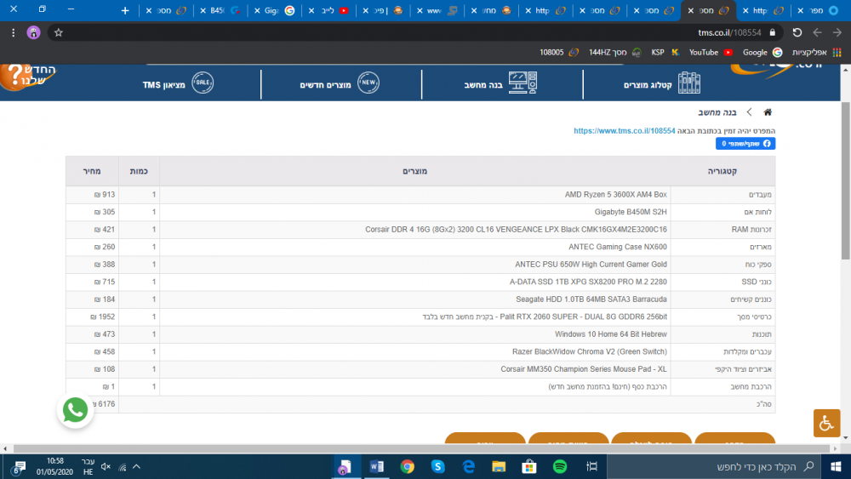
Task: Select the Windows 10 Home 64 Bit Hebrew
Action: pos(610,334)
